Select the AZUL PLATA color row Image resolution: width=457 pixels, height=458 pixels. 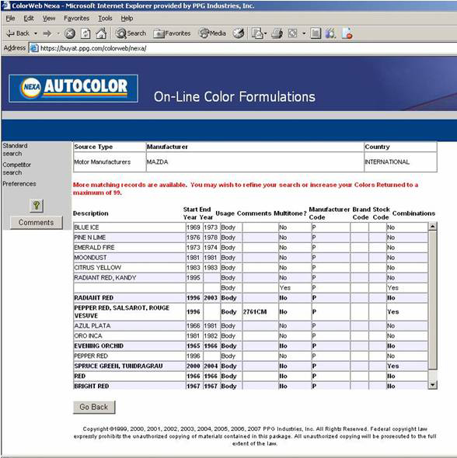coord(250,326)
